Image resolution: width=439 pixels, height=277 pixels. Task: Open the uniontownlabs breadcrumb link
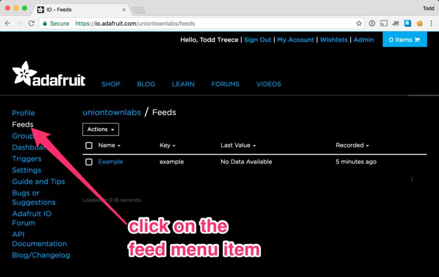tap(111, 112)
